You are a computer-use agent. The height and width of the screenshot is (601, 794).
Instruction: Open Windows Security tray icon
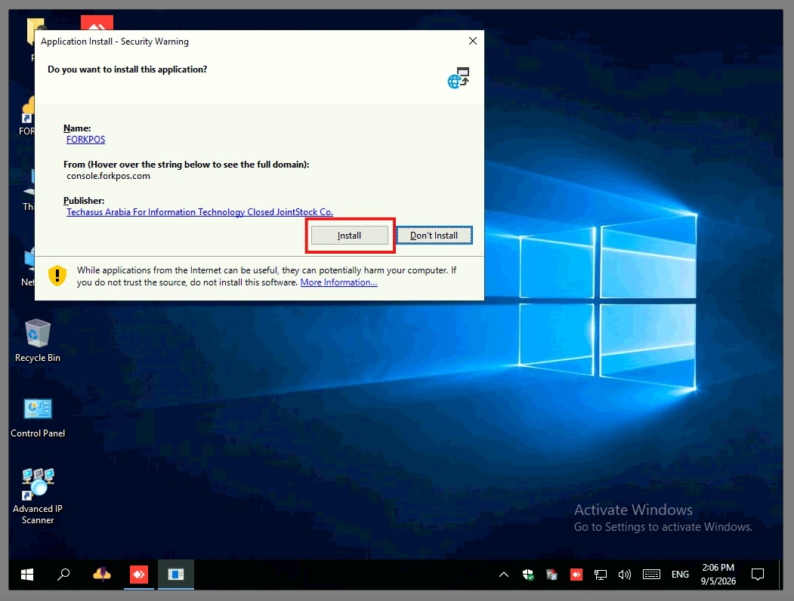click(527, 574)
